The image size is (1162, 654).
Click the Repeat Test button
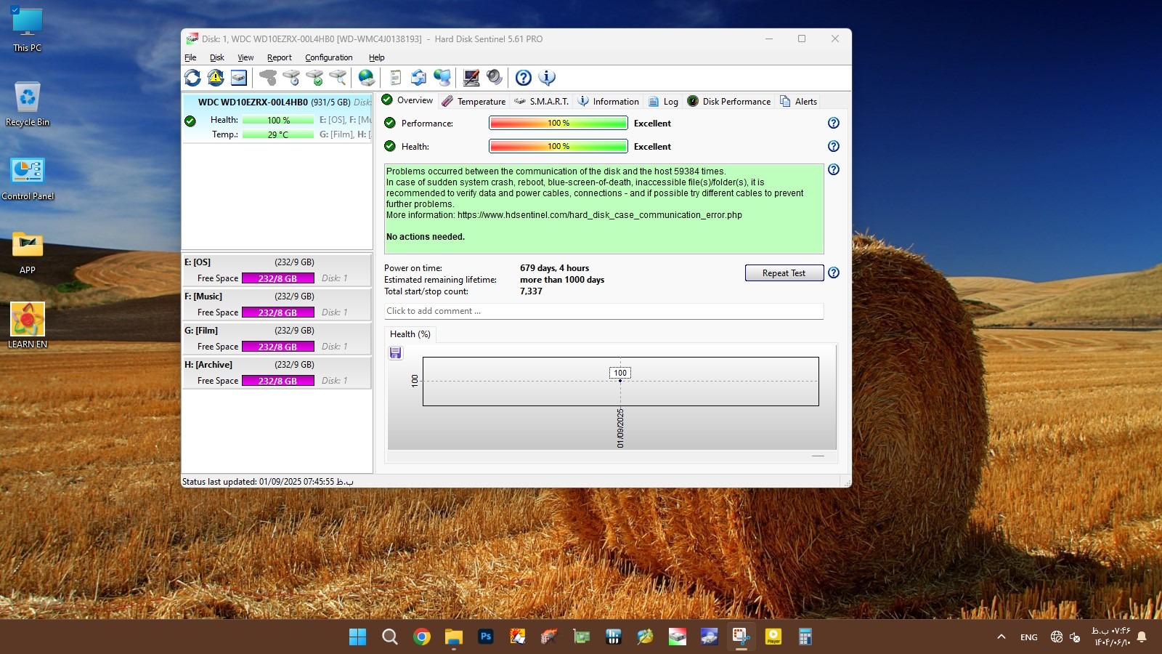click(784, 272)
